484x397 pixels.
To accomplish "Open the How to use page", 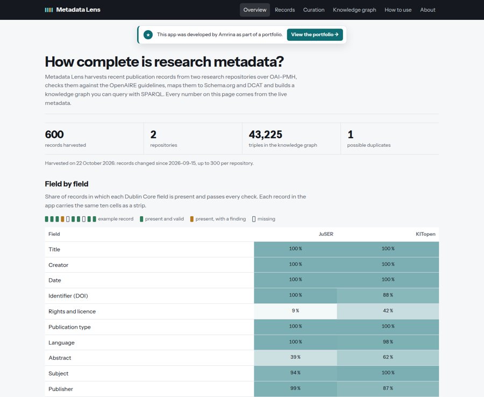I will [398, 10].
